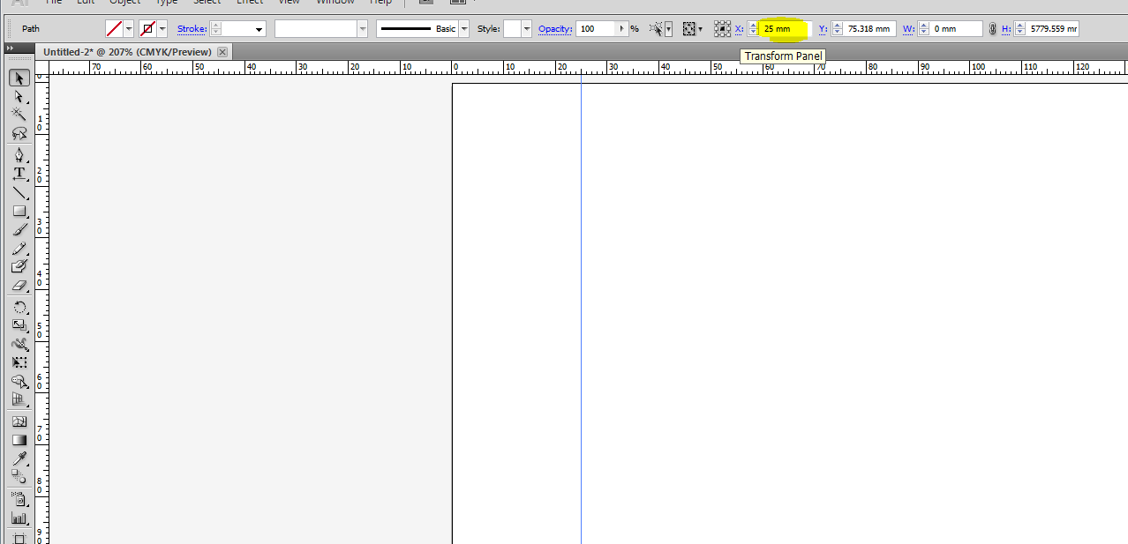This screenshot has width=1128, height=544.
Task: Select the Free Transform tool
Action: [19, 362]
